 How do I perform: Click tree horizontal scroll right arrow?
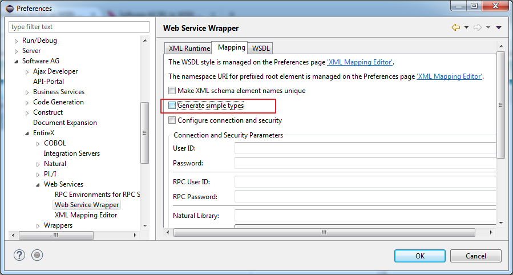(135, 235)
